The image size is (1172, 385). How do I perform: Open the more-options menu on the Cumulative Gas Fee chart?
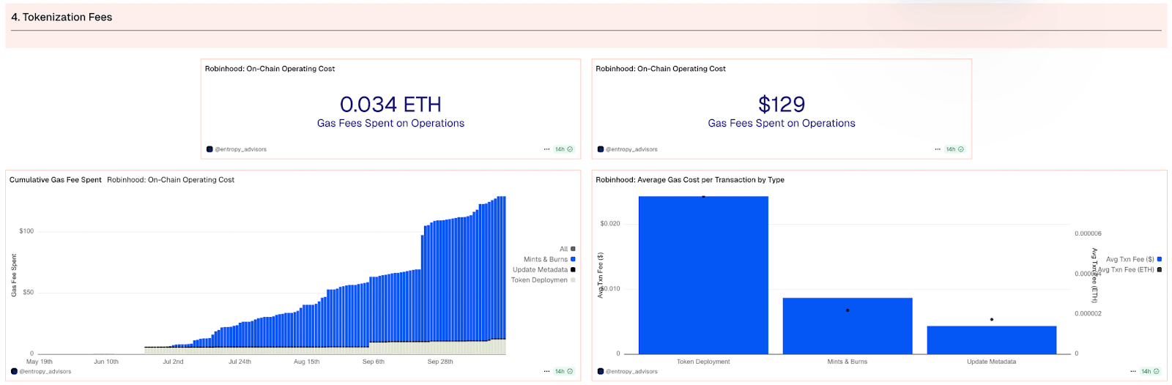[x=546, y=371]
